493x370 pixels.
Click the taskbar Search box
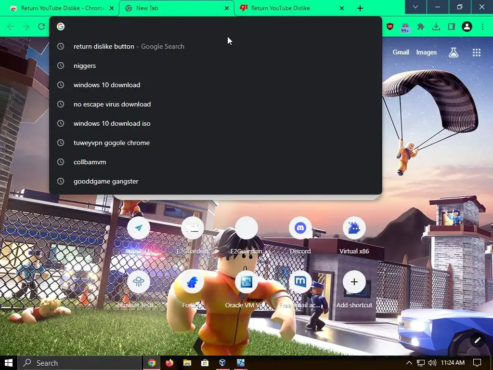[x=79, y=363]
